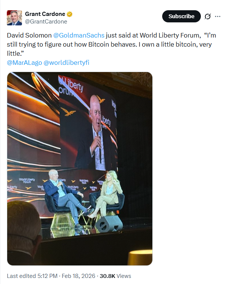Click the big screen showing the speaker's face
The image size is (227, 284).
tap(88, 123)
